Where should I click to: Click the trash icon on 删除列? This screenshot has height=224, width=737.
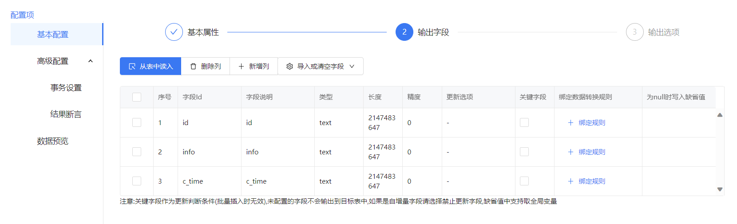coord(193,66)
